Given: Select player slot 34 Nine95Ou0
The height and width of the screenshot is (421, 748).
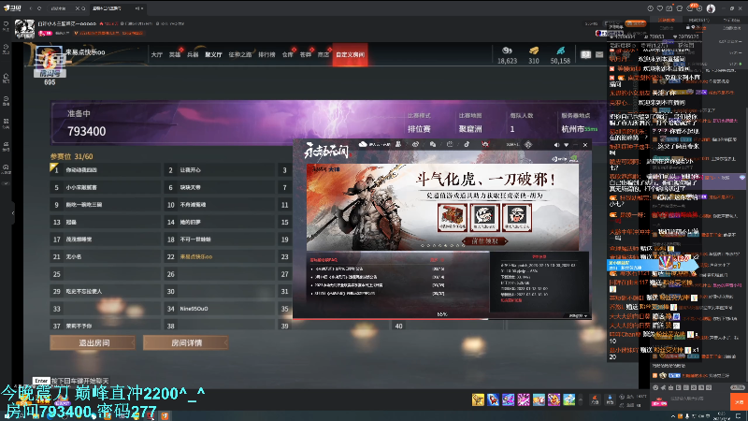Looking at the screenshot, I should 220,309.
